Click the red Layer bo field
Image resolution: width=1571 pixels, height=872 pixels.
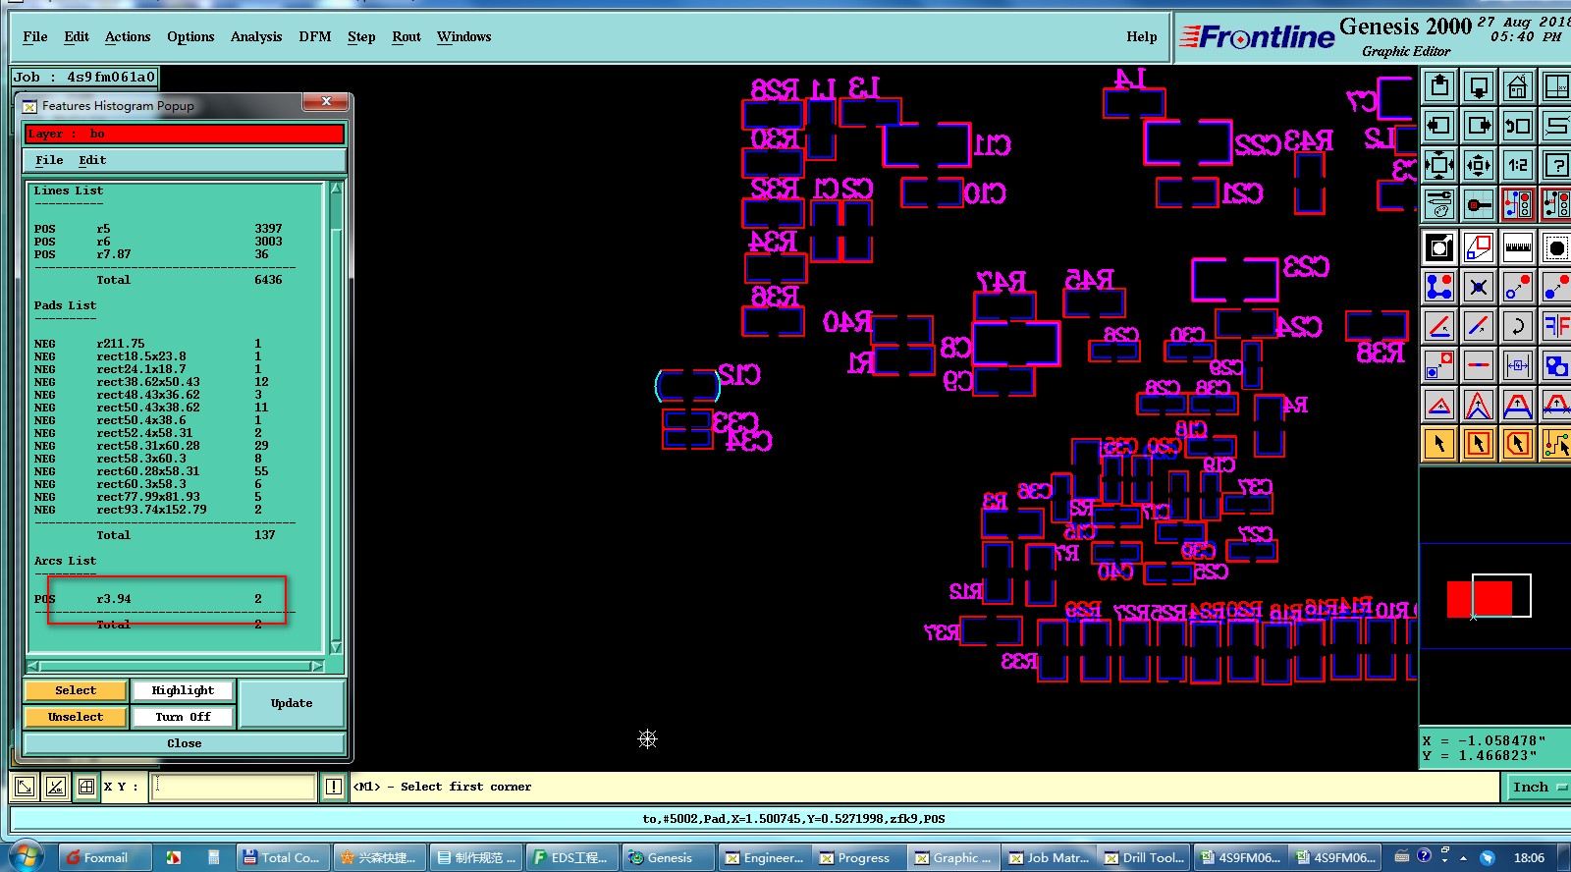[184, 134]
